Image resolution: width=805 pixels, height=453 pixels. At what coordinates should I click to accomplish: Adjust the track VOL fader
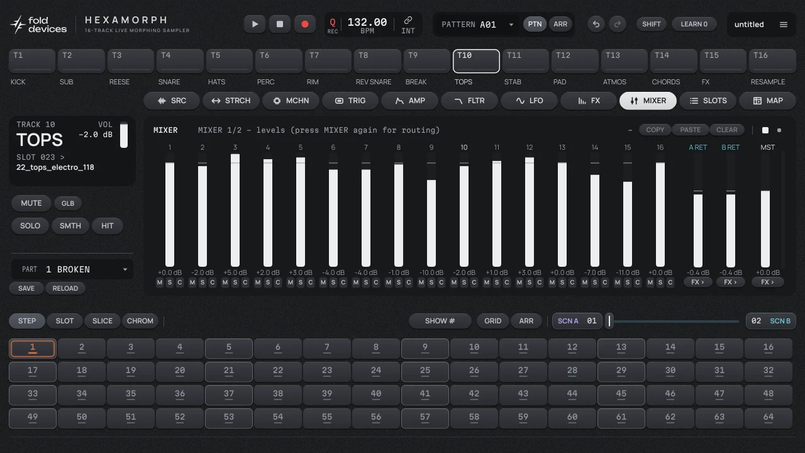click(x=124, y=135)
